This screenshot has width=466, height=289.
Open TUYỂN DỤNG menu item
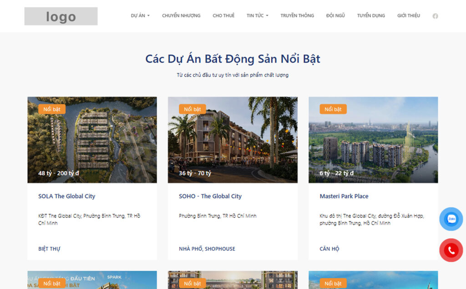(x=371, y=15)
